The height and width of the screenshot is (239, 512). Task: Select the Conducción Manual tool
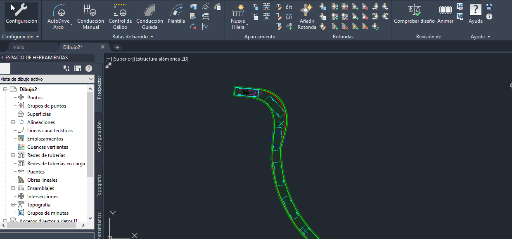pyautogui.click(x=90, y=16)
